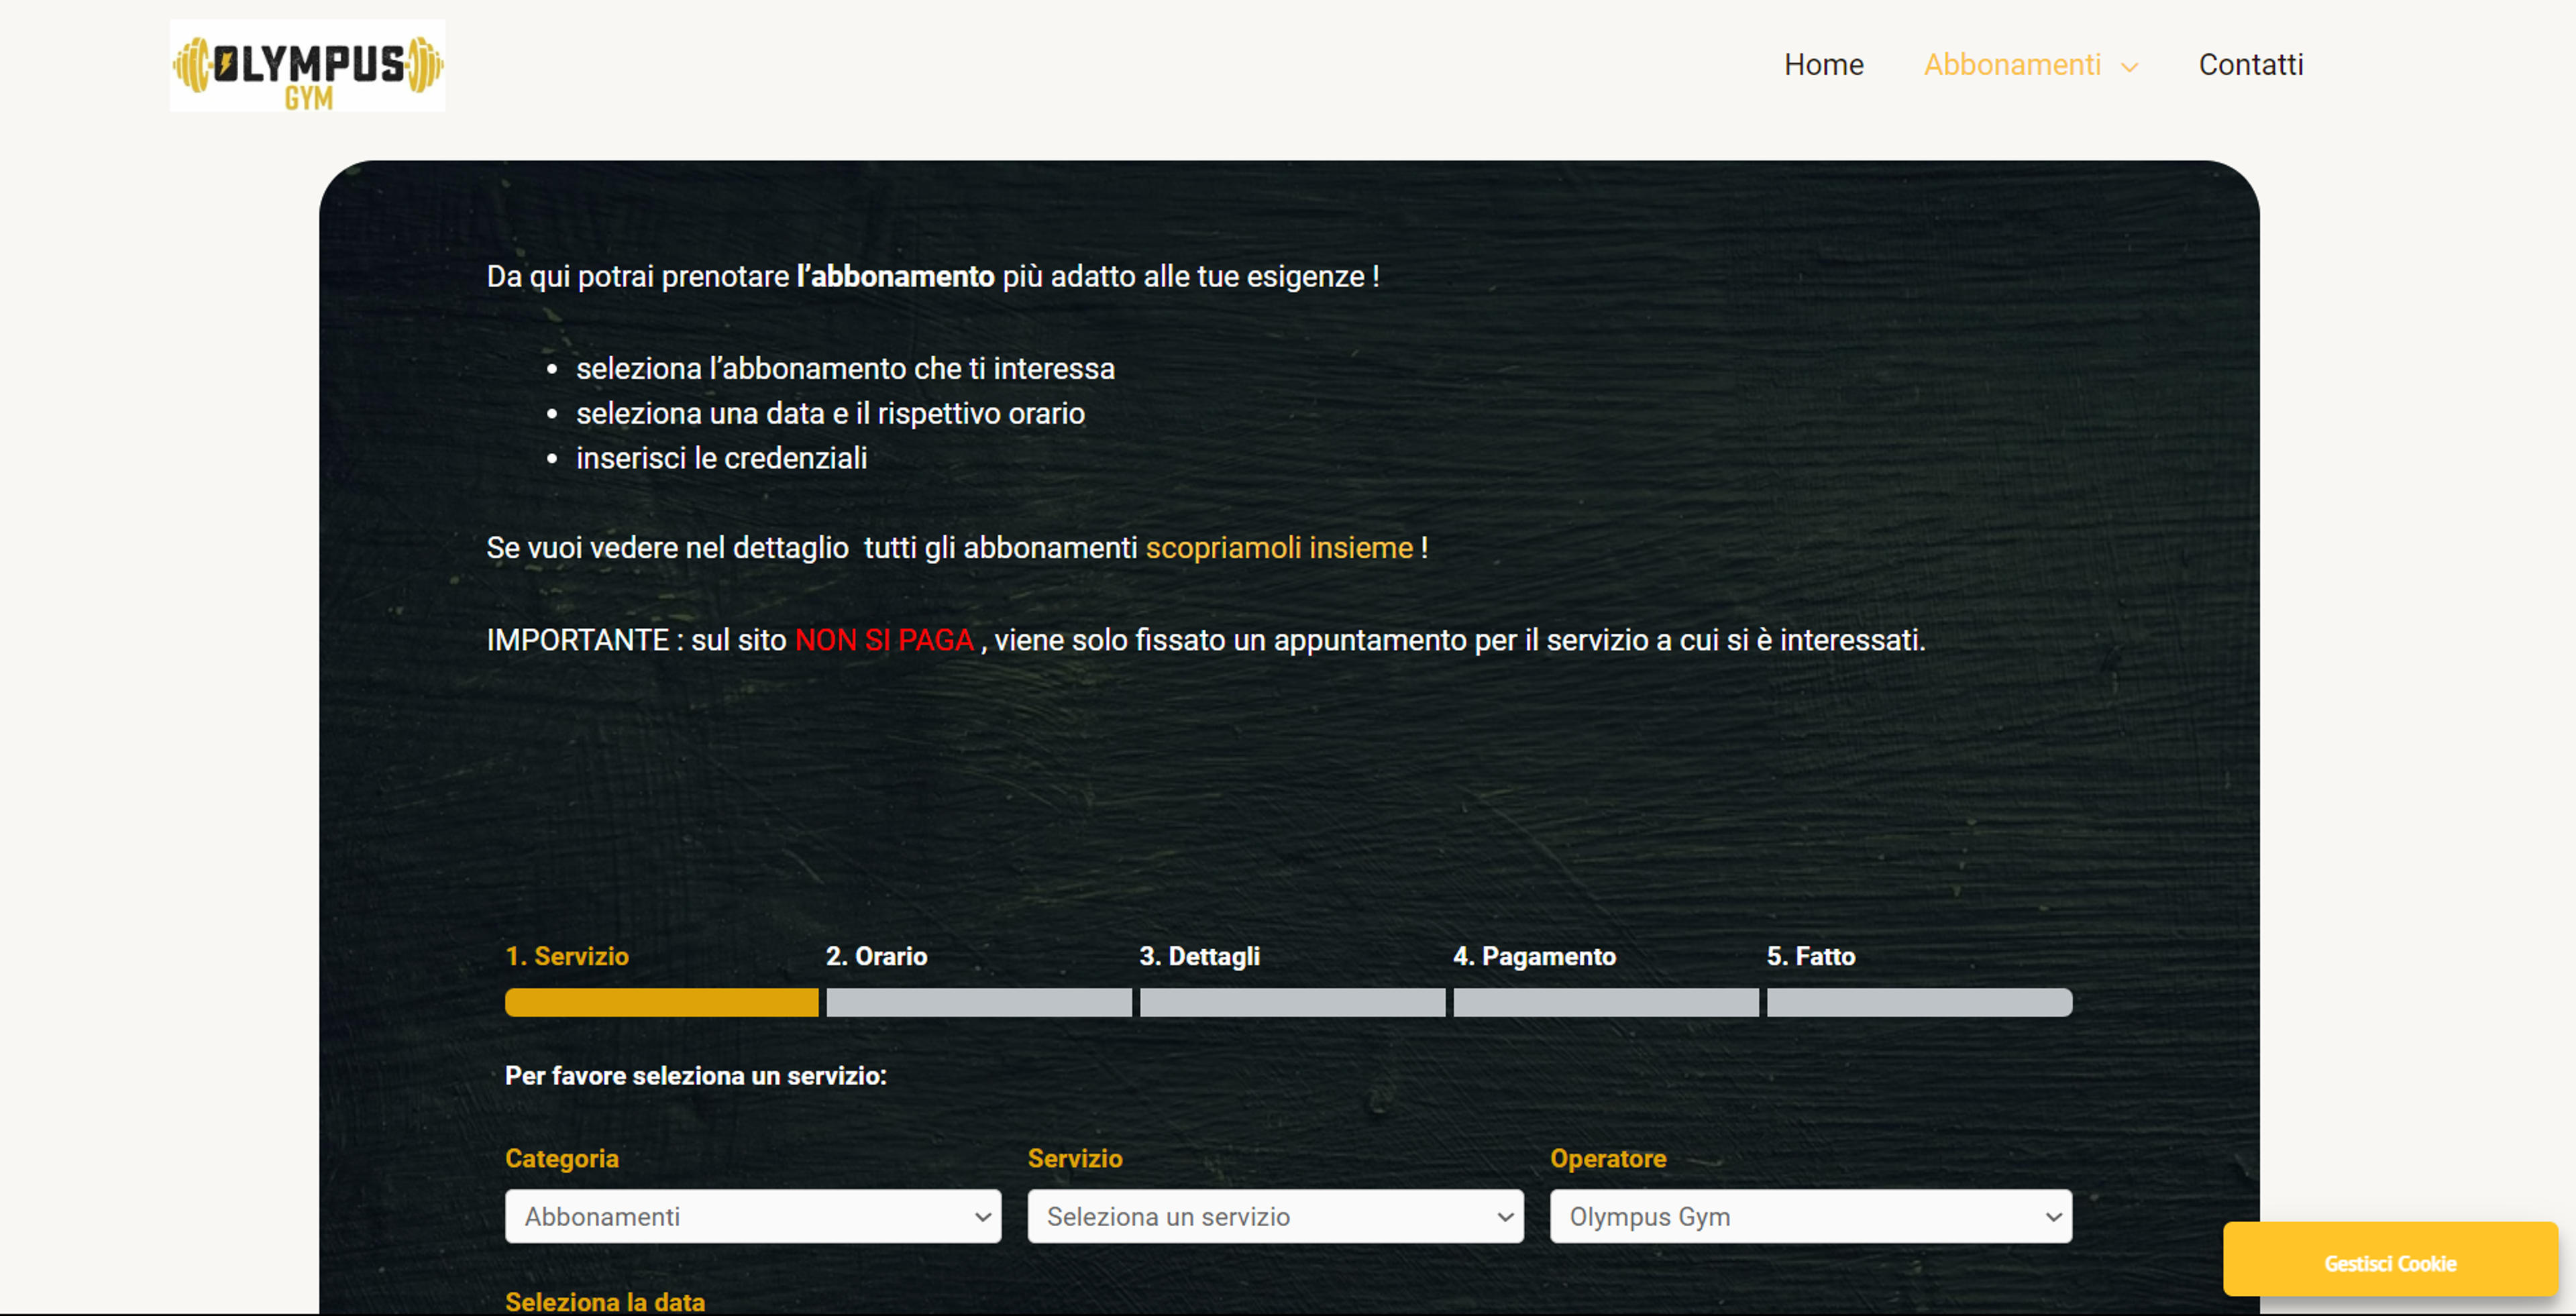Open the Gestisci Cookie button
This screenshot has height=1316, width=2576.
click(2390, 1263)
